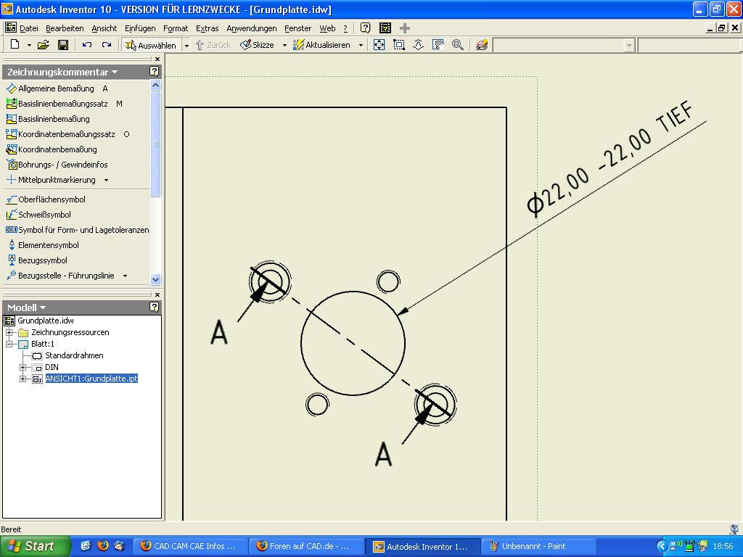Open the Zeichnungskommentar panel dropdown
Viewport: 743px width, 557px height.
[114, 73]
